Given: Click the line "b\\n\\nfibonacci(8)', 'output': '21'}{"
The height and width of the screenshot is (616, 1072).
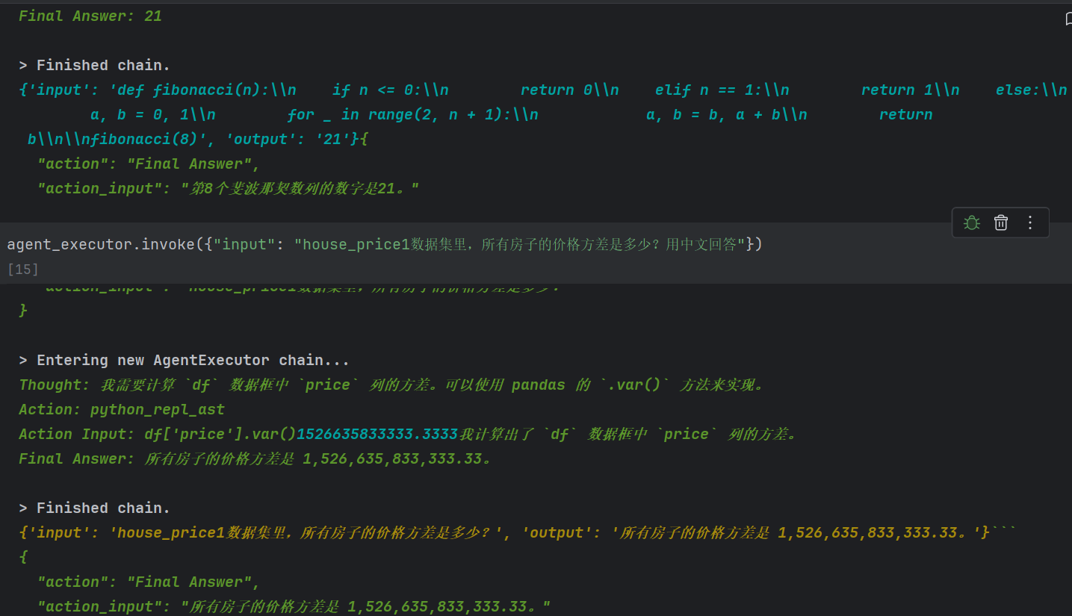Looking at the screenshot, I should pos(197,139).
